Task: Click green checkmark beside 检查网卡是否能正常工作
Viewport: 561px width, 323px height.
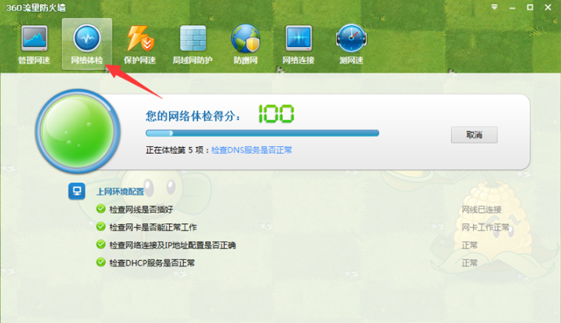Action: (x=100, y=227)
